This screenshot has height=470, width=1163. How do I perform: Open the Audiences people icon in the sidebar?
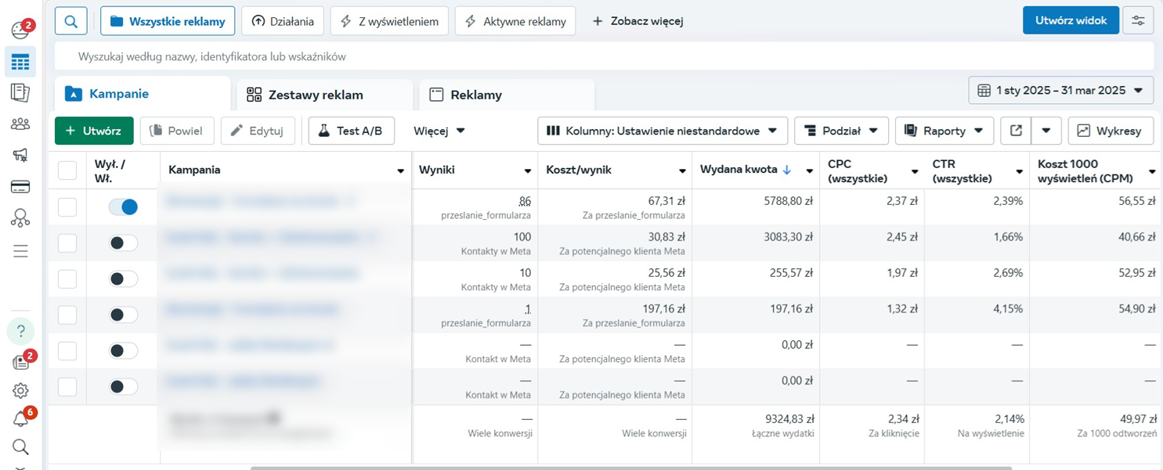[x=20, y=124]
